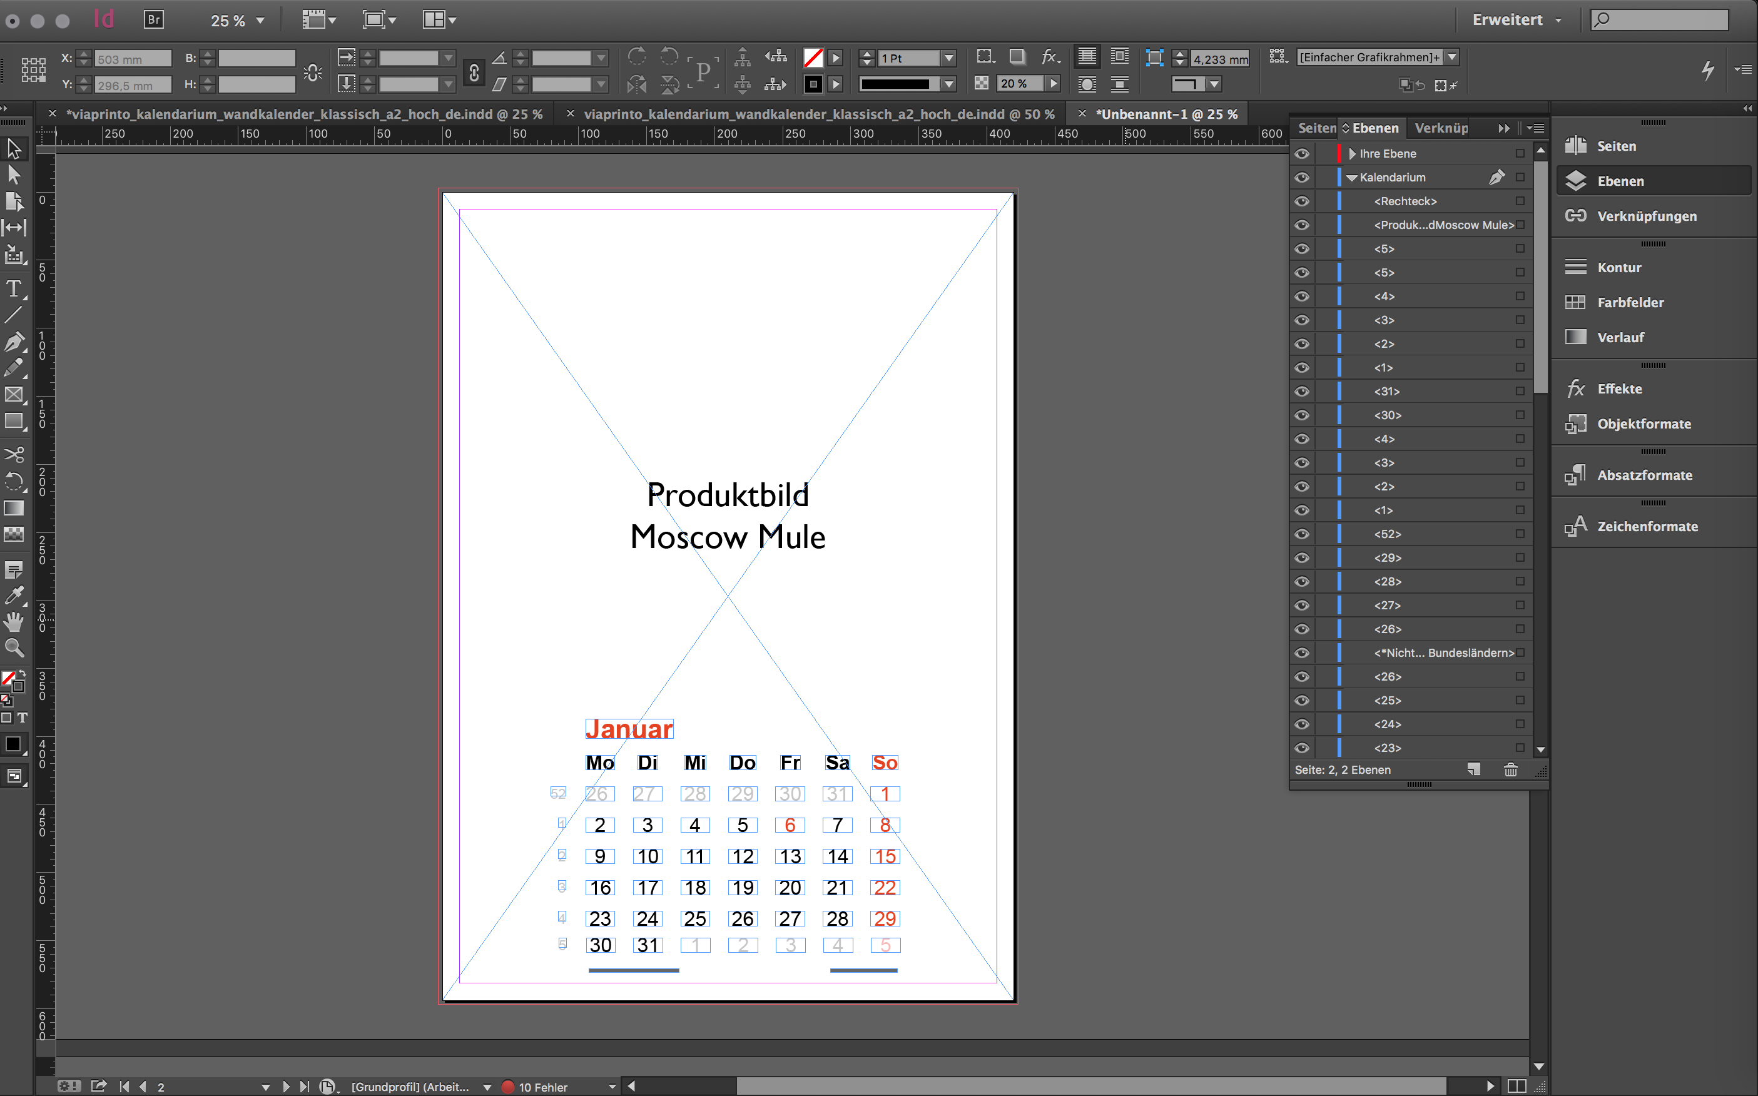Select the Page tool
The height and width of the screenshot is (1096, 1758).
(14, 201)
